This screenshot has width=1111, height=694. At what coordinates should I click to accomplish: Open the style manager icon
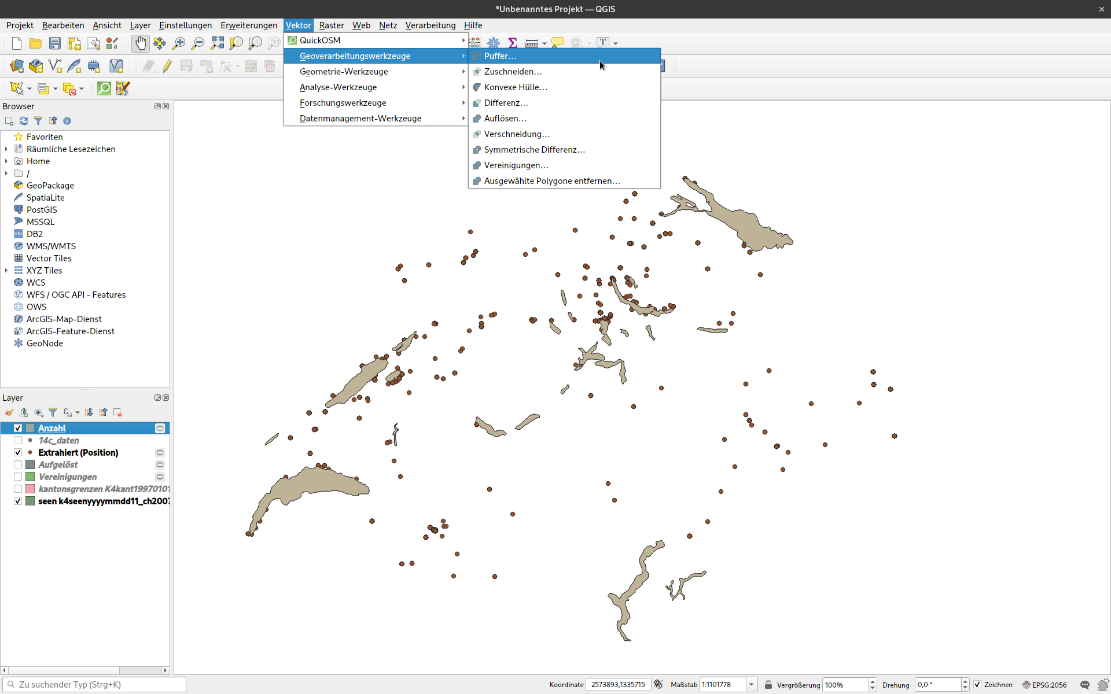[112, 43]
